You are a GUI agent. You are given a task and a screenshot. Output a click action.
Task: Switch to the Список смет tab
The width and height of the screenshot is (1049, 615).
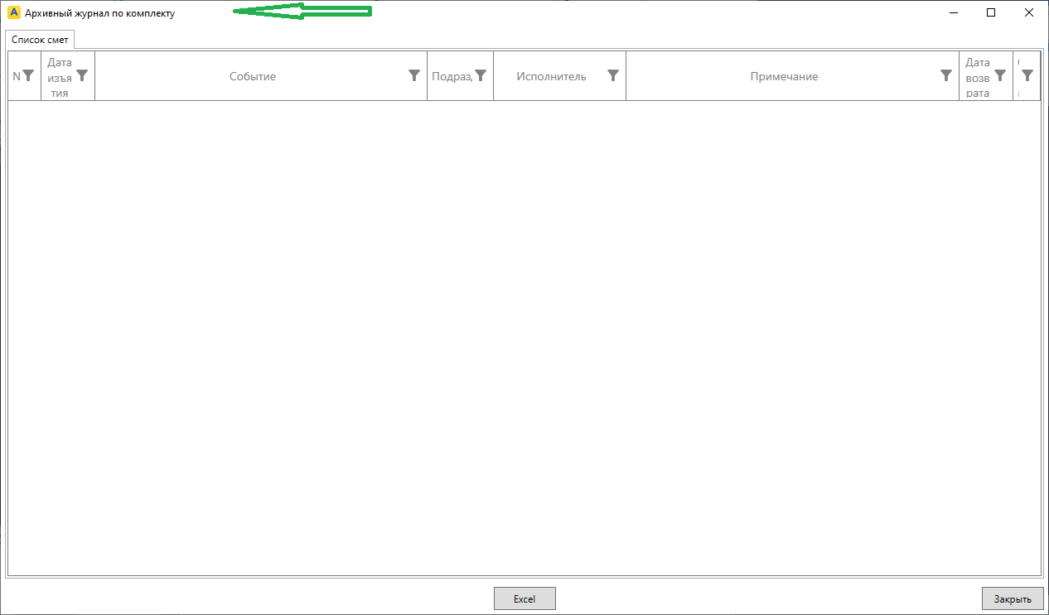40,40
